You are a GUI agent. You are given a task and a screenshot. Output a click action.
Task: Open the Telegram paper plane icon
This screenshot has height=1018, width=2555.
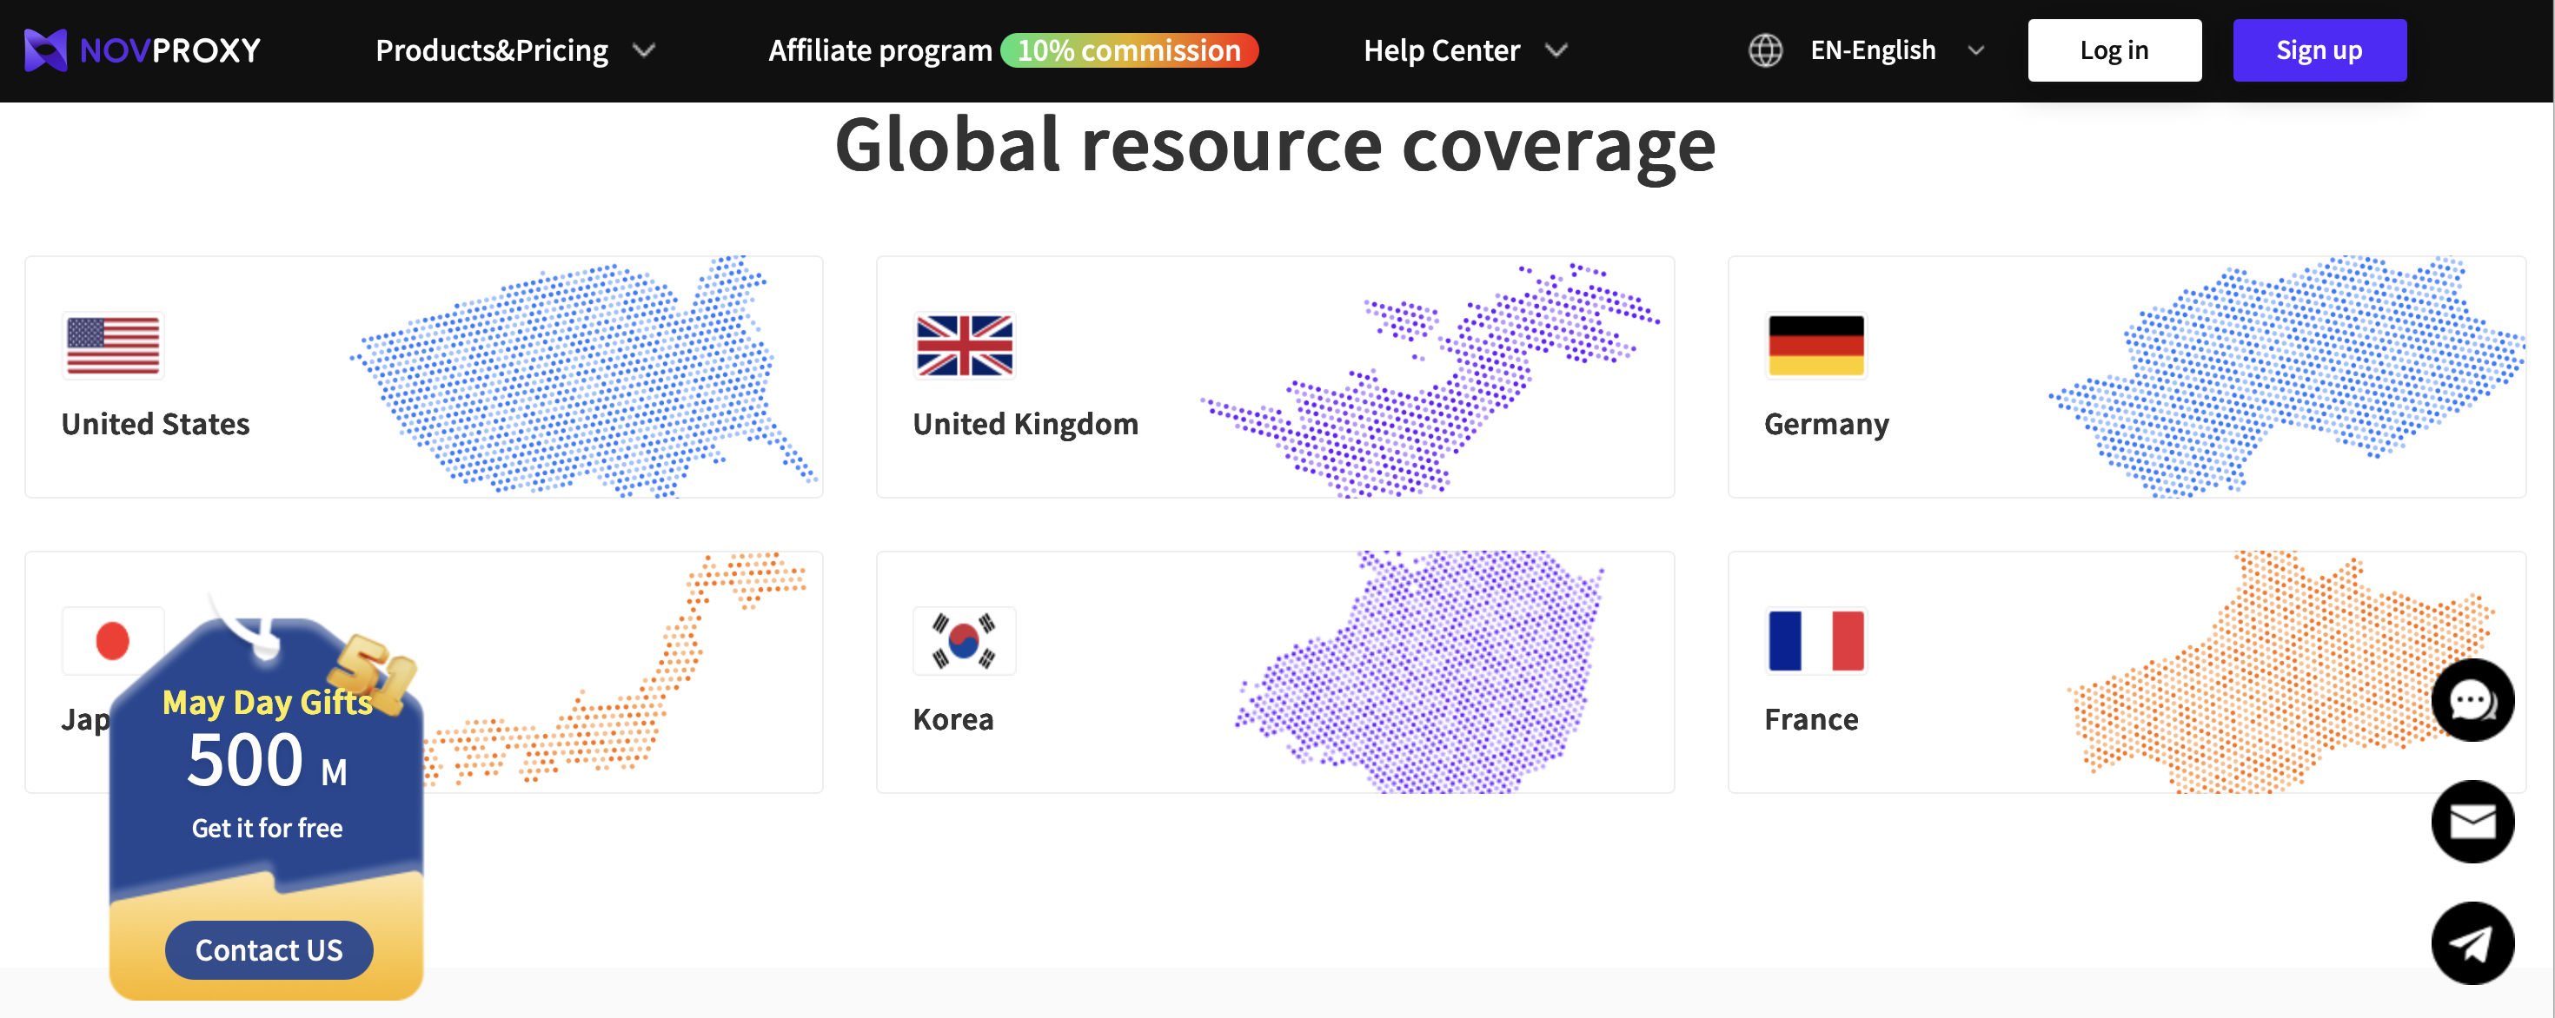pyautogui.click(x=2471, y=942)
